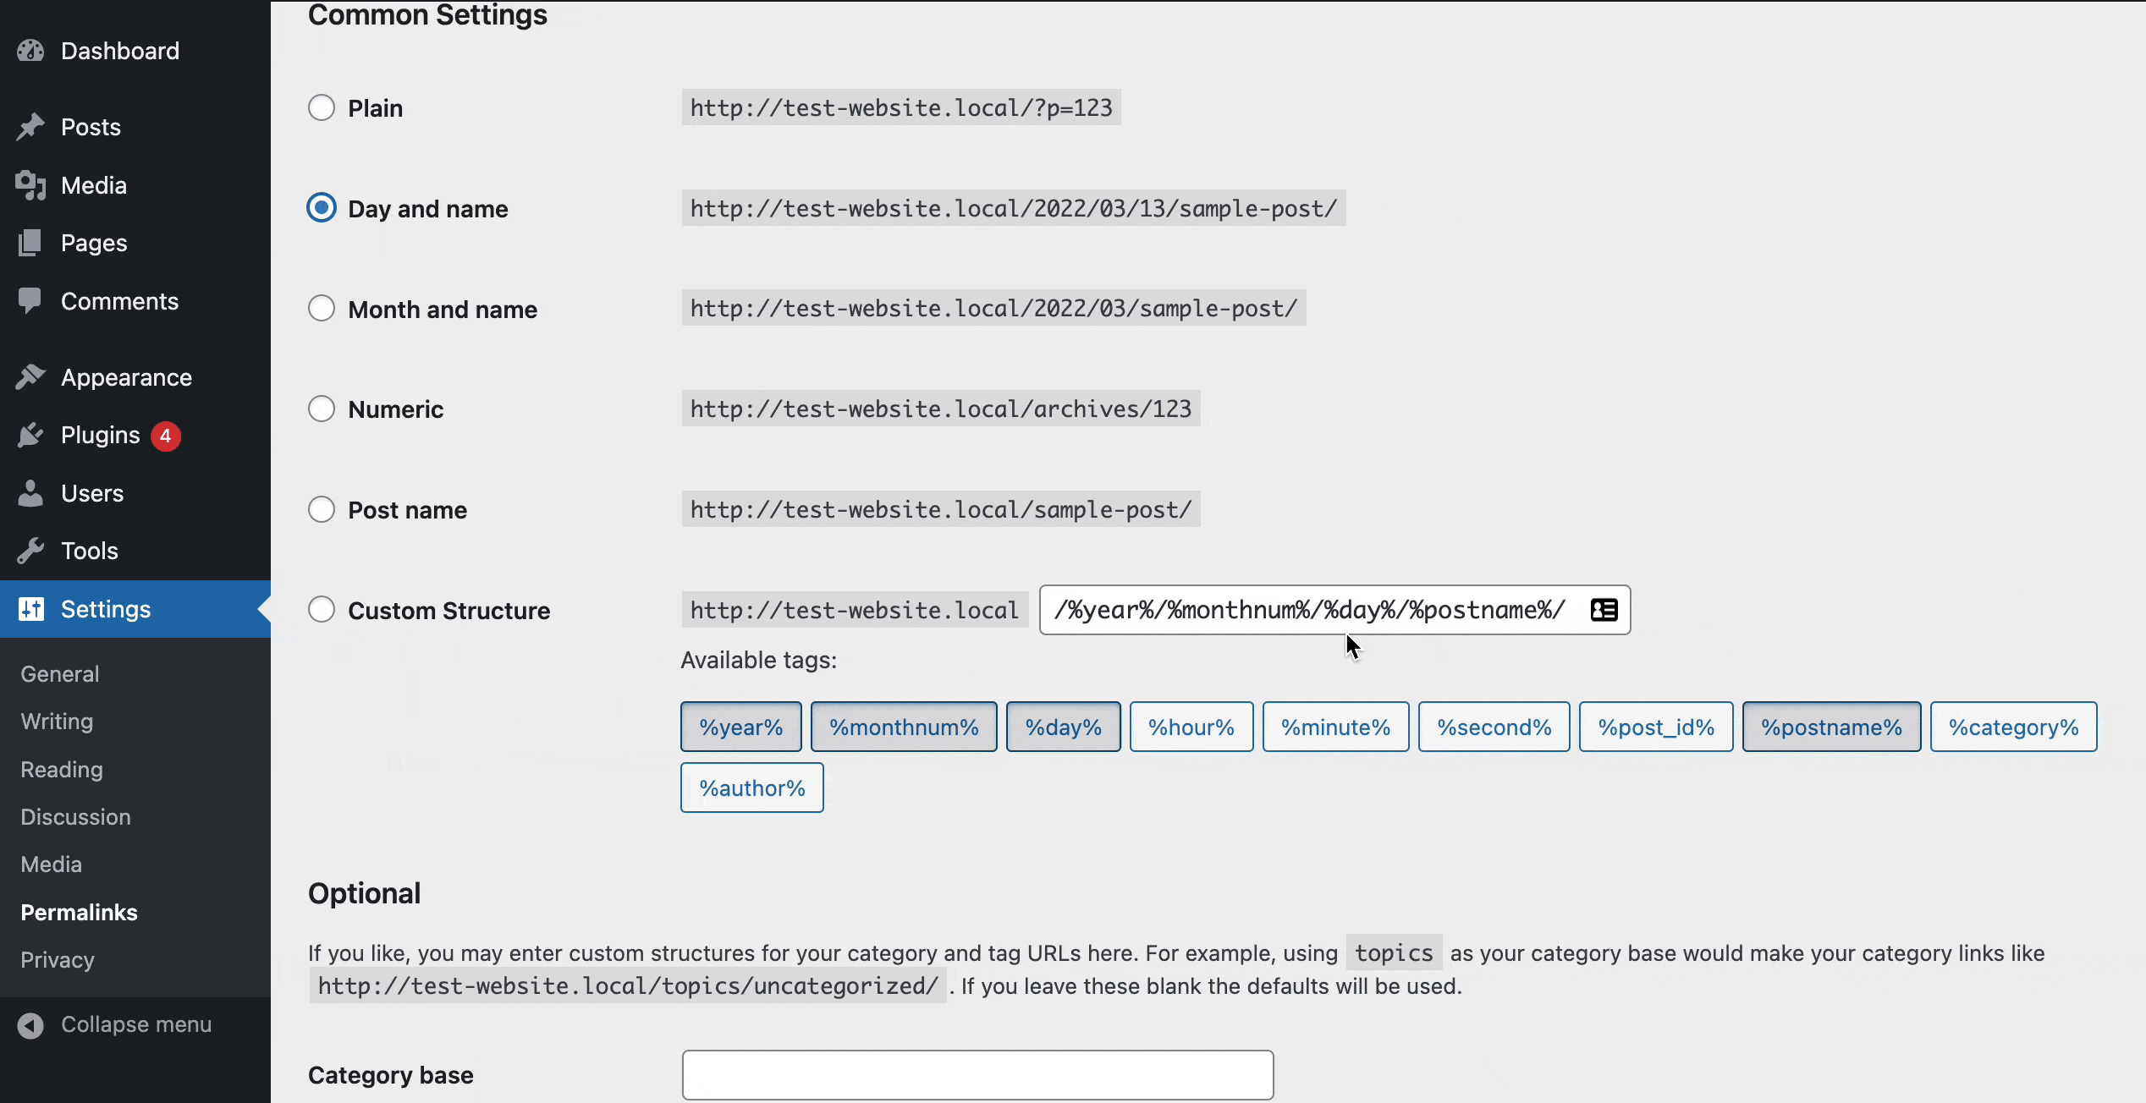
Task: Click the Tools icon in sidebar
Action: click(x=31, y=550)
